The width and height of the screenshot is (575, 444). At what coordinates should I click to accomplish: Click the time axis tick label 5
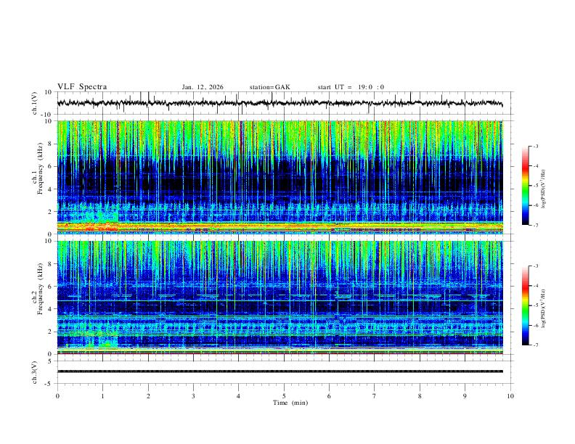point(284,396)
